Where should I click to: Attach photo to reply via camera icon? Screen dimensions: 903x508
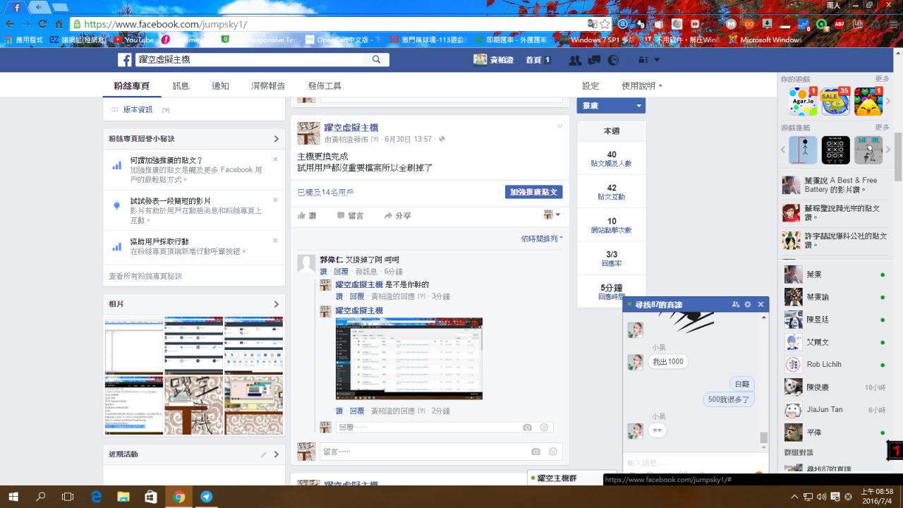[528, 428]
